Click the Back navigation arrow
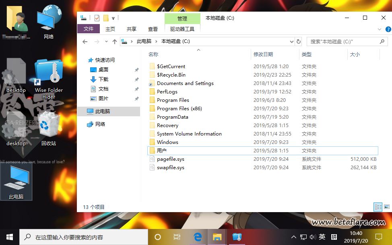Image resolution: width=392 pixels, height=245 pixels. [x=85, y=42]
